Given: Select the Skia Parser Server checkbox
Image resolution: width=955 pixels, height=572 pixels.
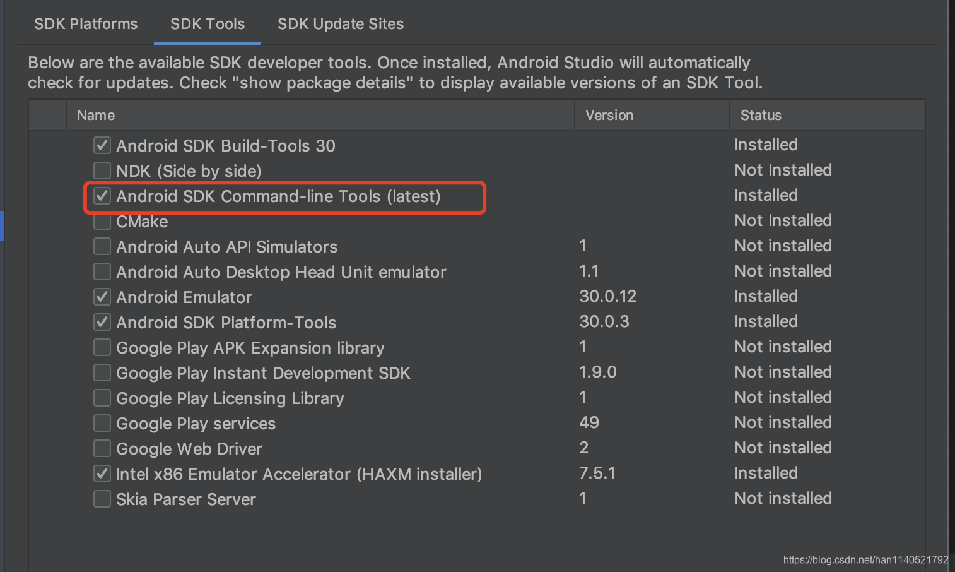Looking at the screenshot, I should pyautogui.click(x=102, y=498).
